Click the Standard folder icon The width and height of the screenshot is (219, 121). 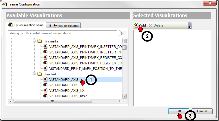tap(40, 74)
